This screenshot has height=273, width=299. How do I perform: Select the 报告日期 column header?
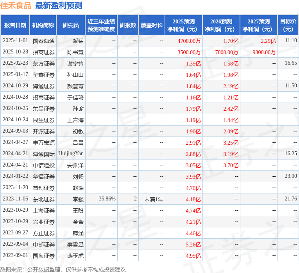[x=15, y=25]
